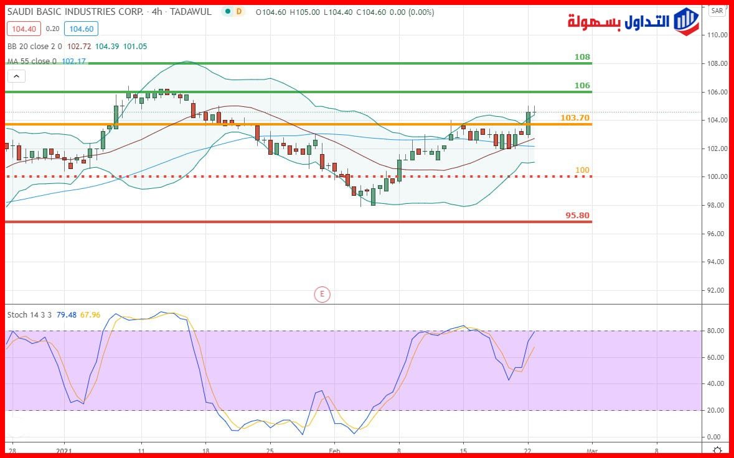
Task: Click the L104.40 low value in header
Action: point(339,12)
